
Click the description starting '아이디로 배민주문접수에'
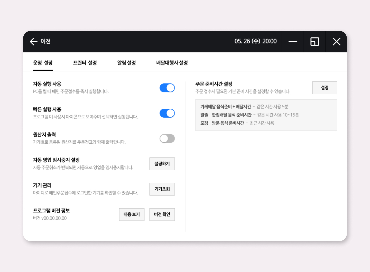85,193
